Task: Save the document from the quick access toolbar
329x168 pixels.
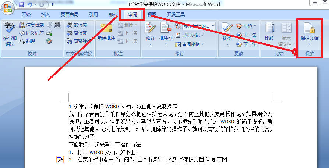Action: point(22,4)
